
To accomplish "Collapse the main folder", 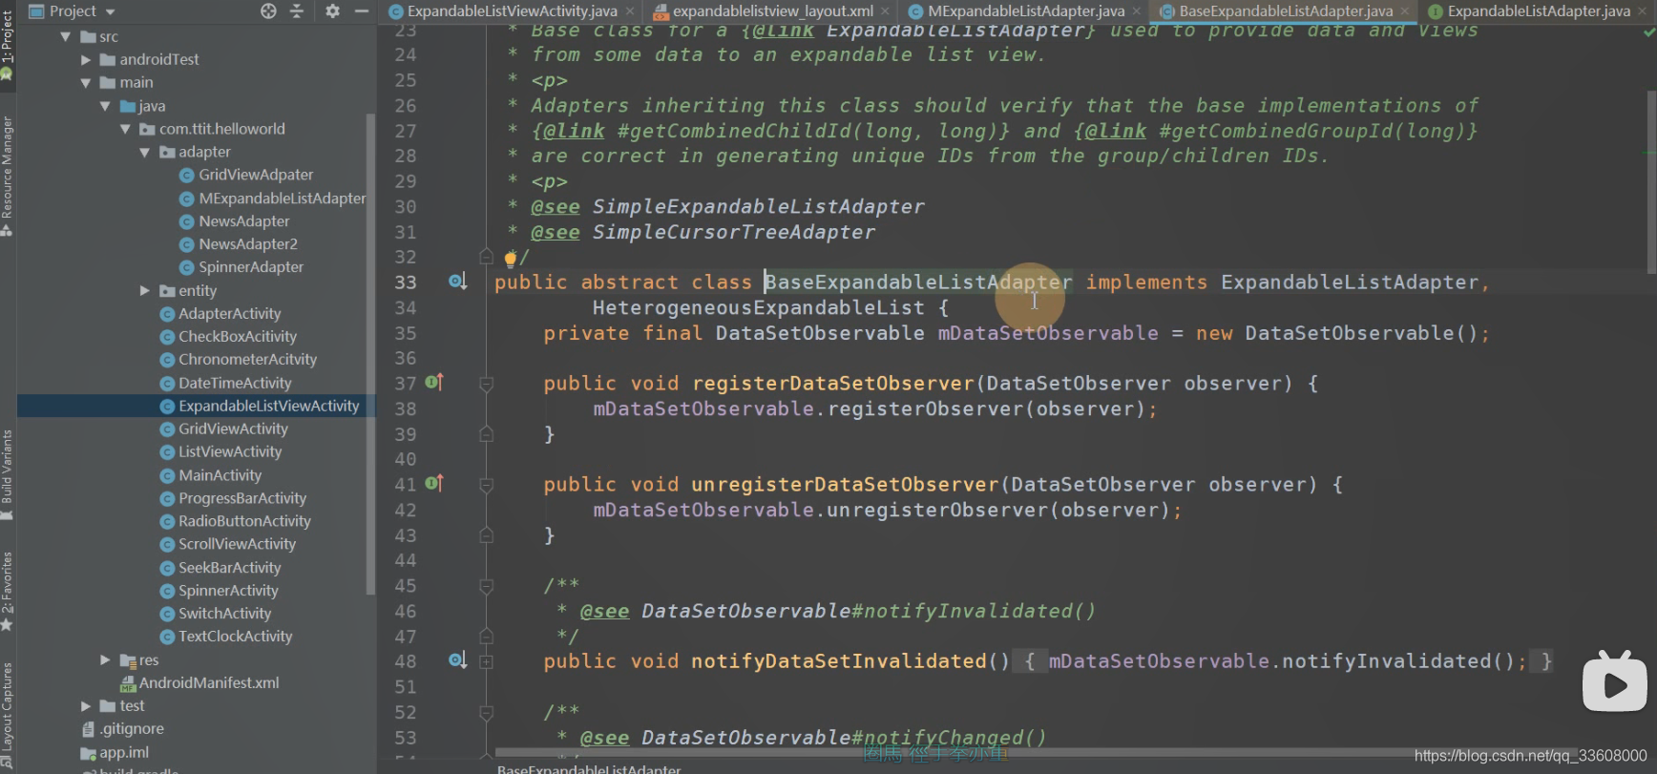I will (x=85, y=83).
